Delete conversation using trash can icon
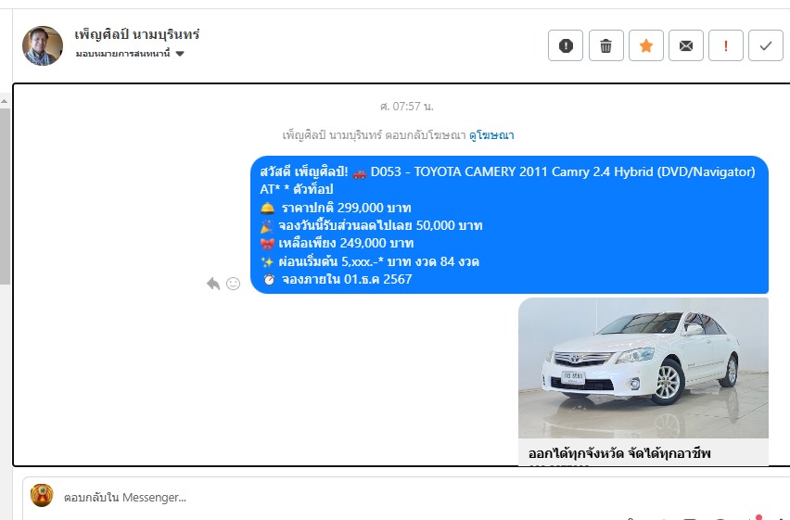 coord(605,45)
